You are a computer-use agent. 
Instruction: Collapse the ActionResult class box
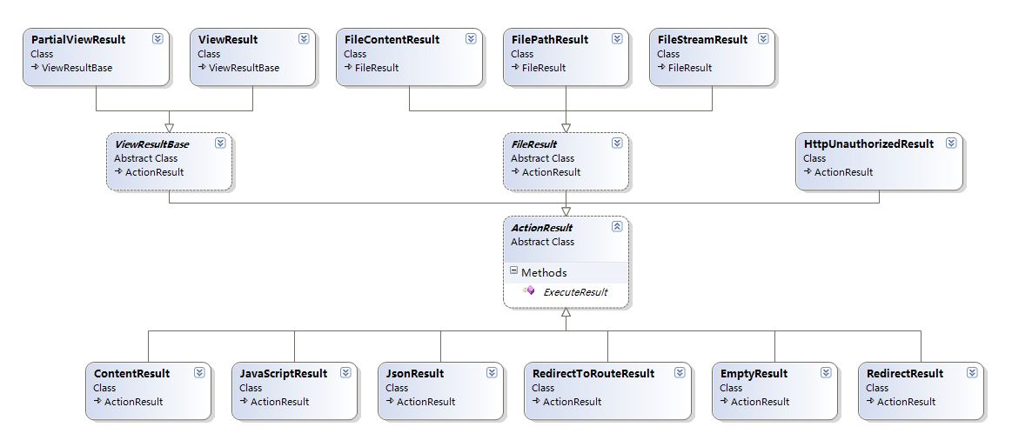coord(617,226)
